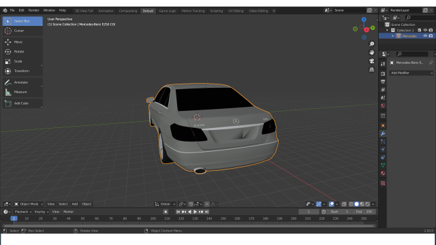Image resolution: width=436 pixels, height=245 pixels.
Task: Click the pan hand icon in viewport
Action: click(371, 52)
